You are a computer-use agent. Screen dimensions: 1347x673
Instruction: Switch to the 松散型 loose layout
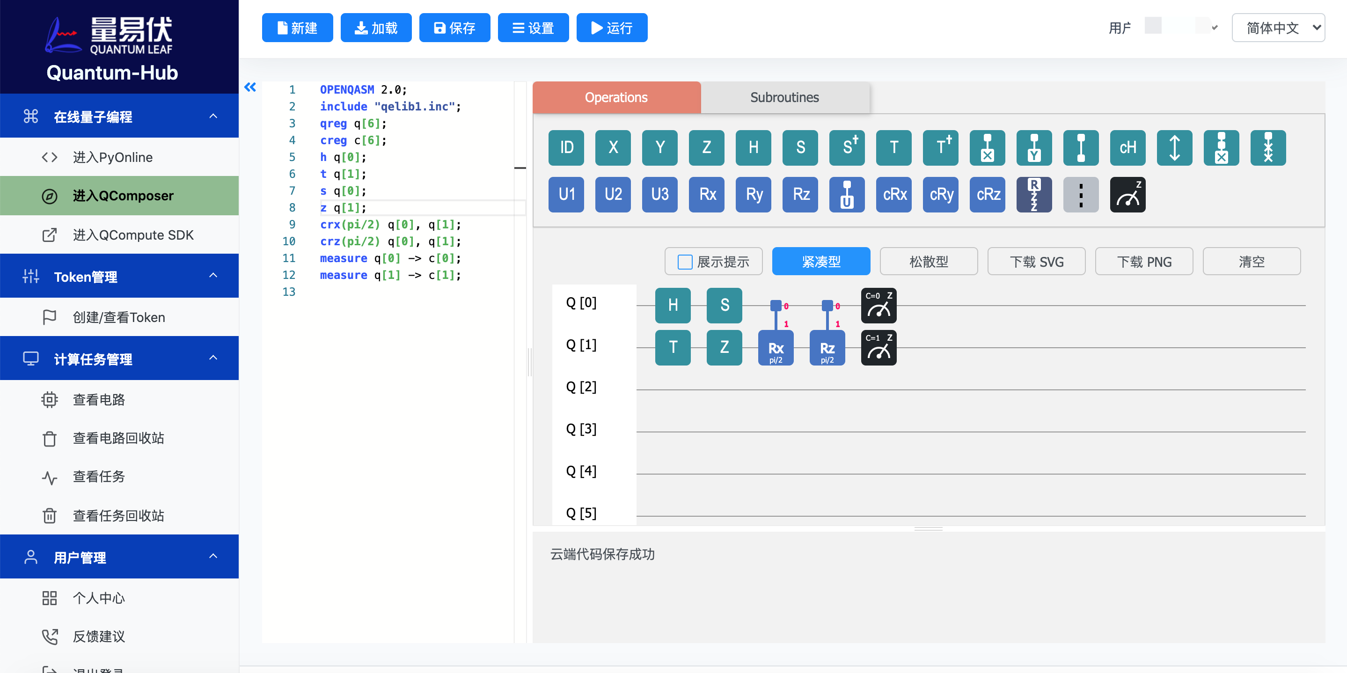click(929, 261)
